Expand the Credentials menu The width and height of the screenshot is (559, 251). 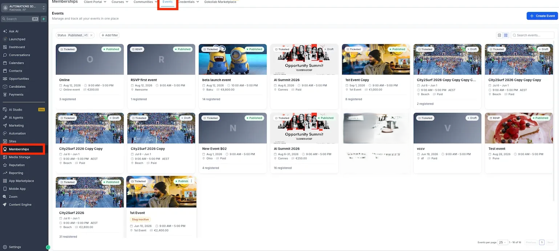(x=189, y=2)
